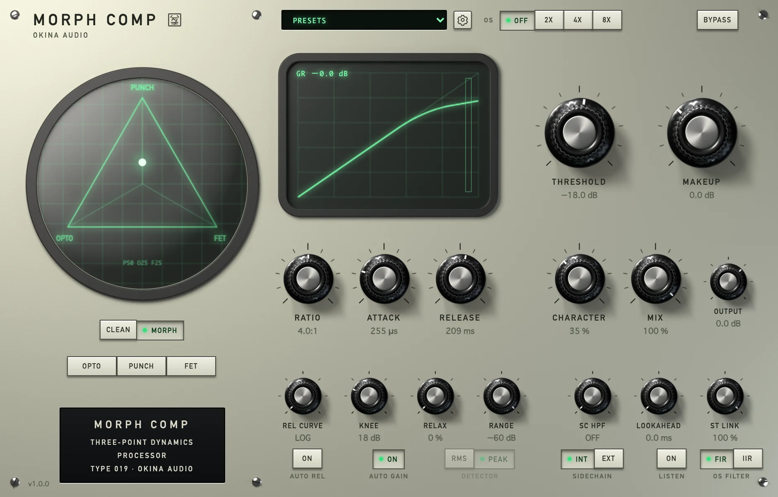Click the ST Link knob
This screenshot has width=778, height=497.
[x=725, y=396]
